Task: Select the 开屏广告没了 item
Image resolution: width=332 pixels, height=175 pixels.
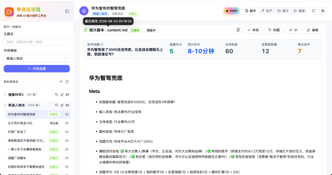Action: 38,132
